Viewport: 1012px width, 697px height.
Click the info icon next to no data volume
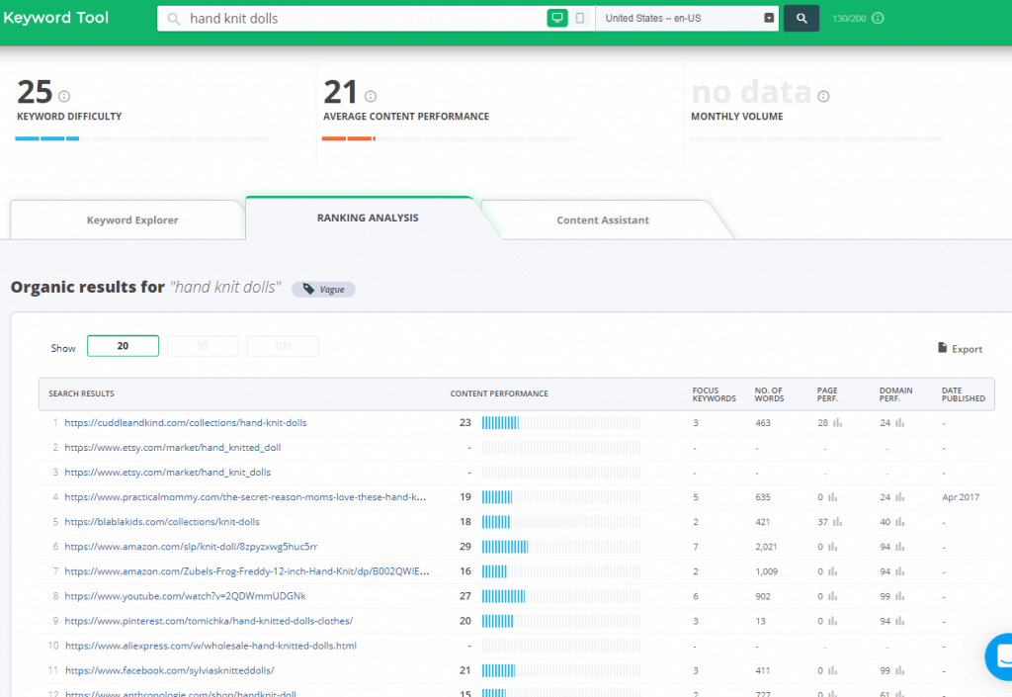point(823,96)
